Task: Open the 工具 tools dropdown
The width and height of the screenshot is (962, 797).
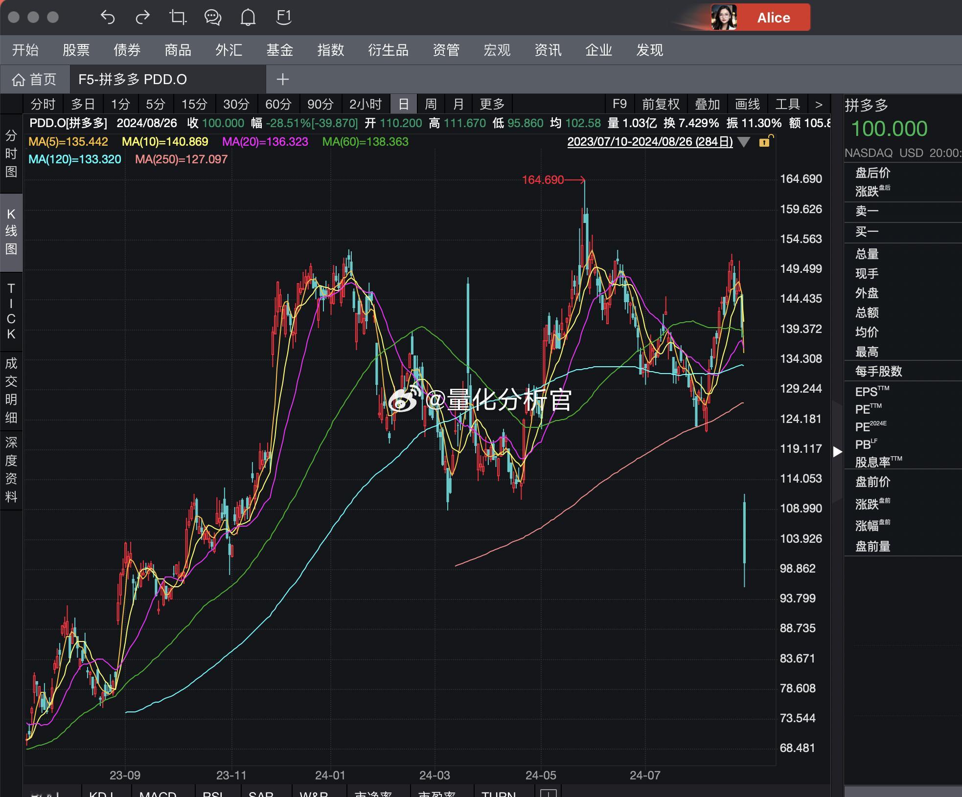Action: [x=788, y=104]
